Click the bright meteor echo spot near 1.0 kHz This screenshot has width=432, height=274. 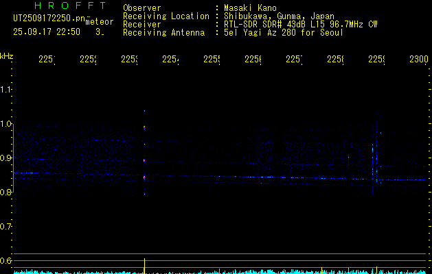click(144, 127)
